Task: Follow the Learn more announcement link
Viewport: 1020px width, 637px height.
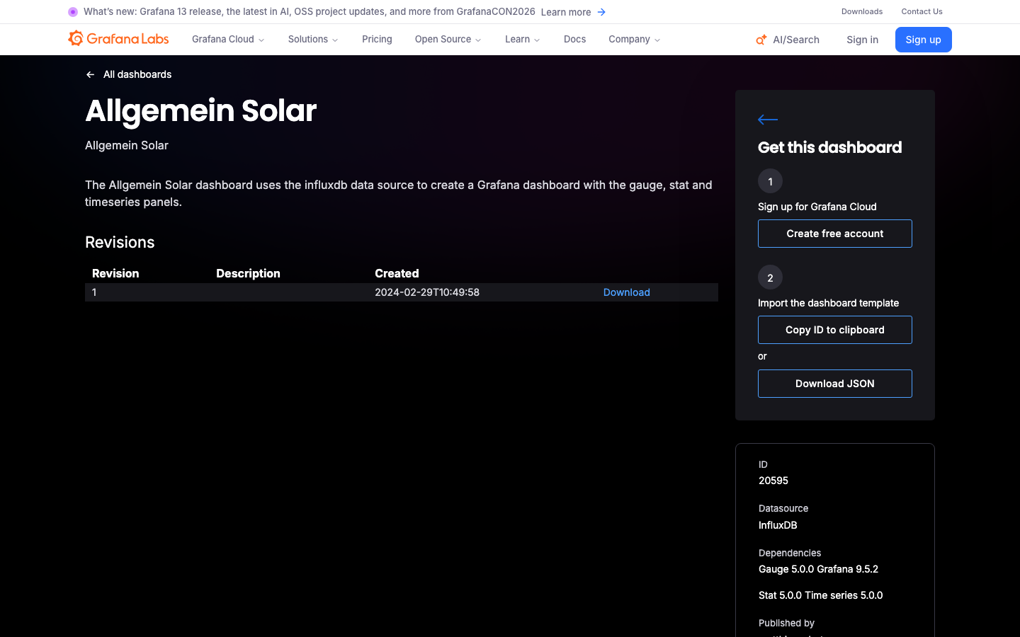Action: point(566,12)
